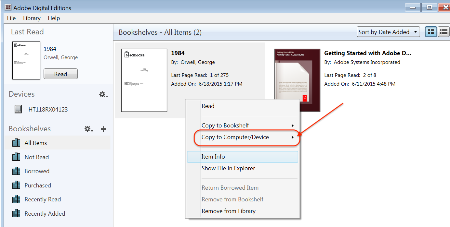Choose Read from the context menu

(242, 106)
